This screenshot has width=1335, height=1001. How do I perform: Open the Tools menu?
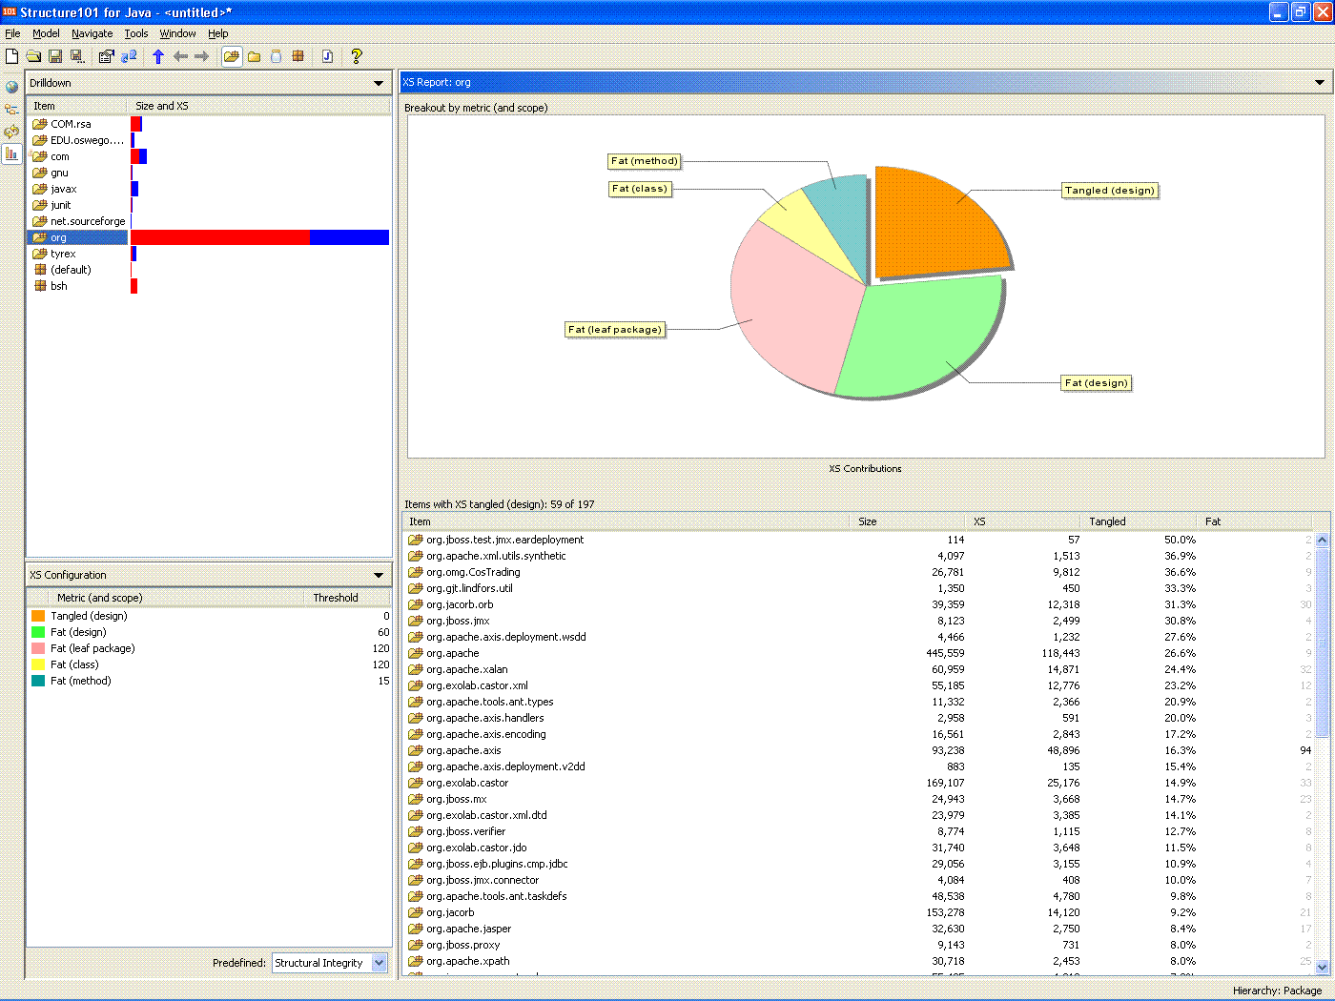[136, 33]
